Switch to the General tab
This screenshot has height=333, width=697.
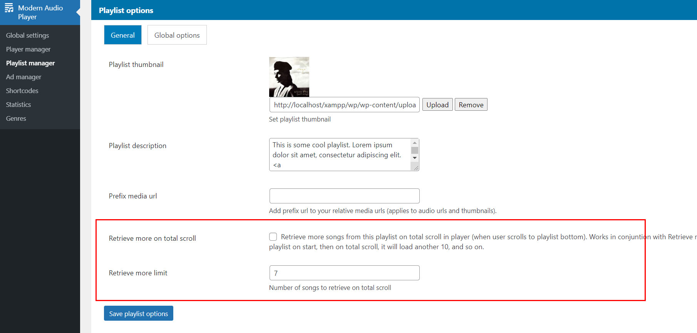click(123, 35)
